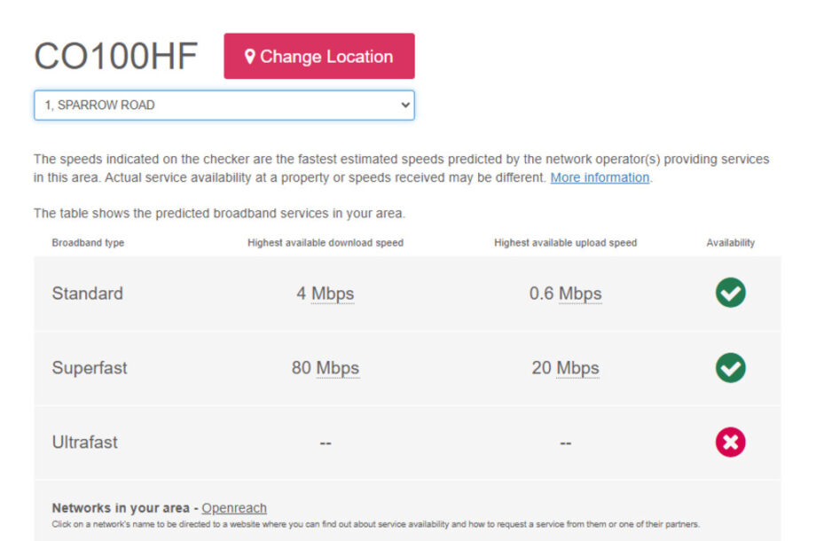The width and height of the screenshot is (816, 541).
Task: Click the 20 Mbps Superfast upload speed
Action: [x=565, y=368]
